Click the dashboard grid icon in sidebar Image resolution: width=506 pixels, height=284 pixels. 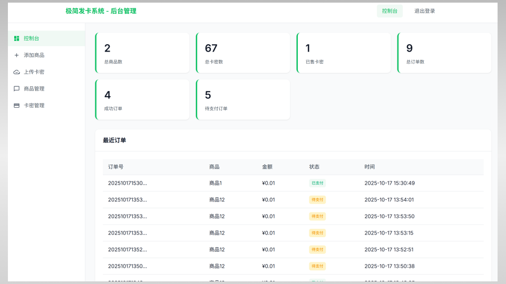tap(16, 38)
